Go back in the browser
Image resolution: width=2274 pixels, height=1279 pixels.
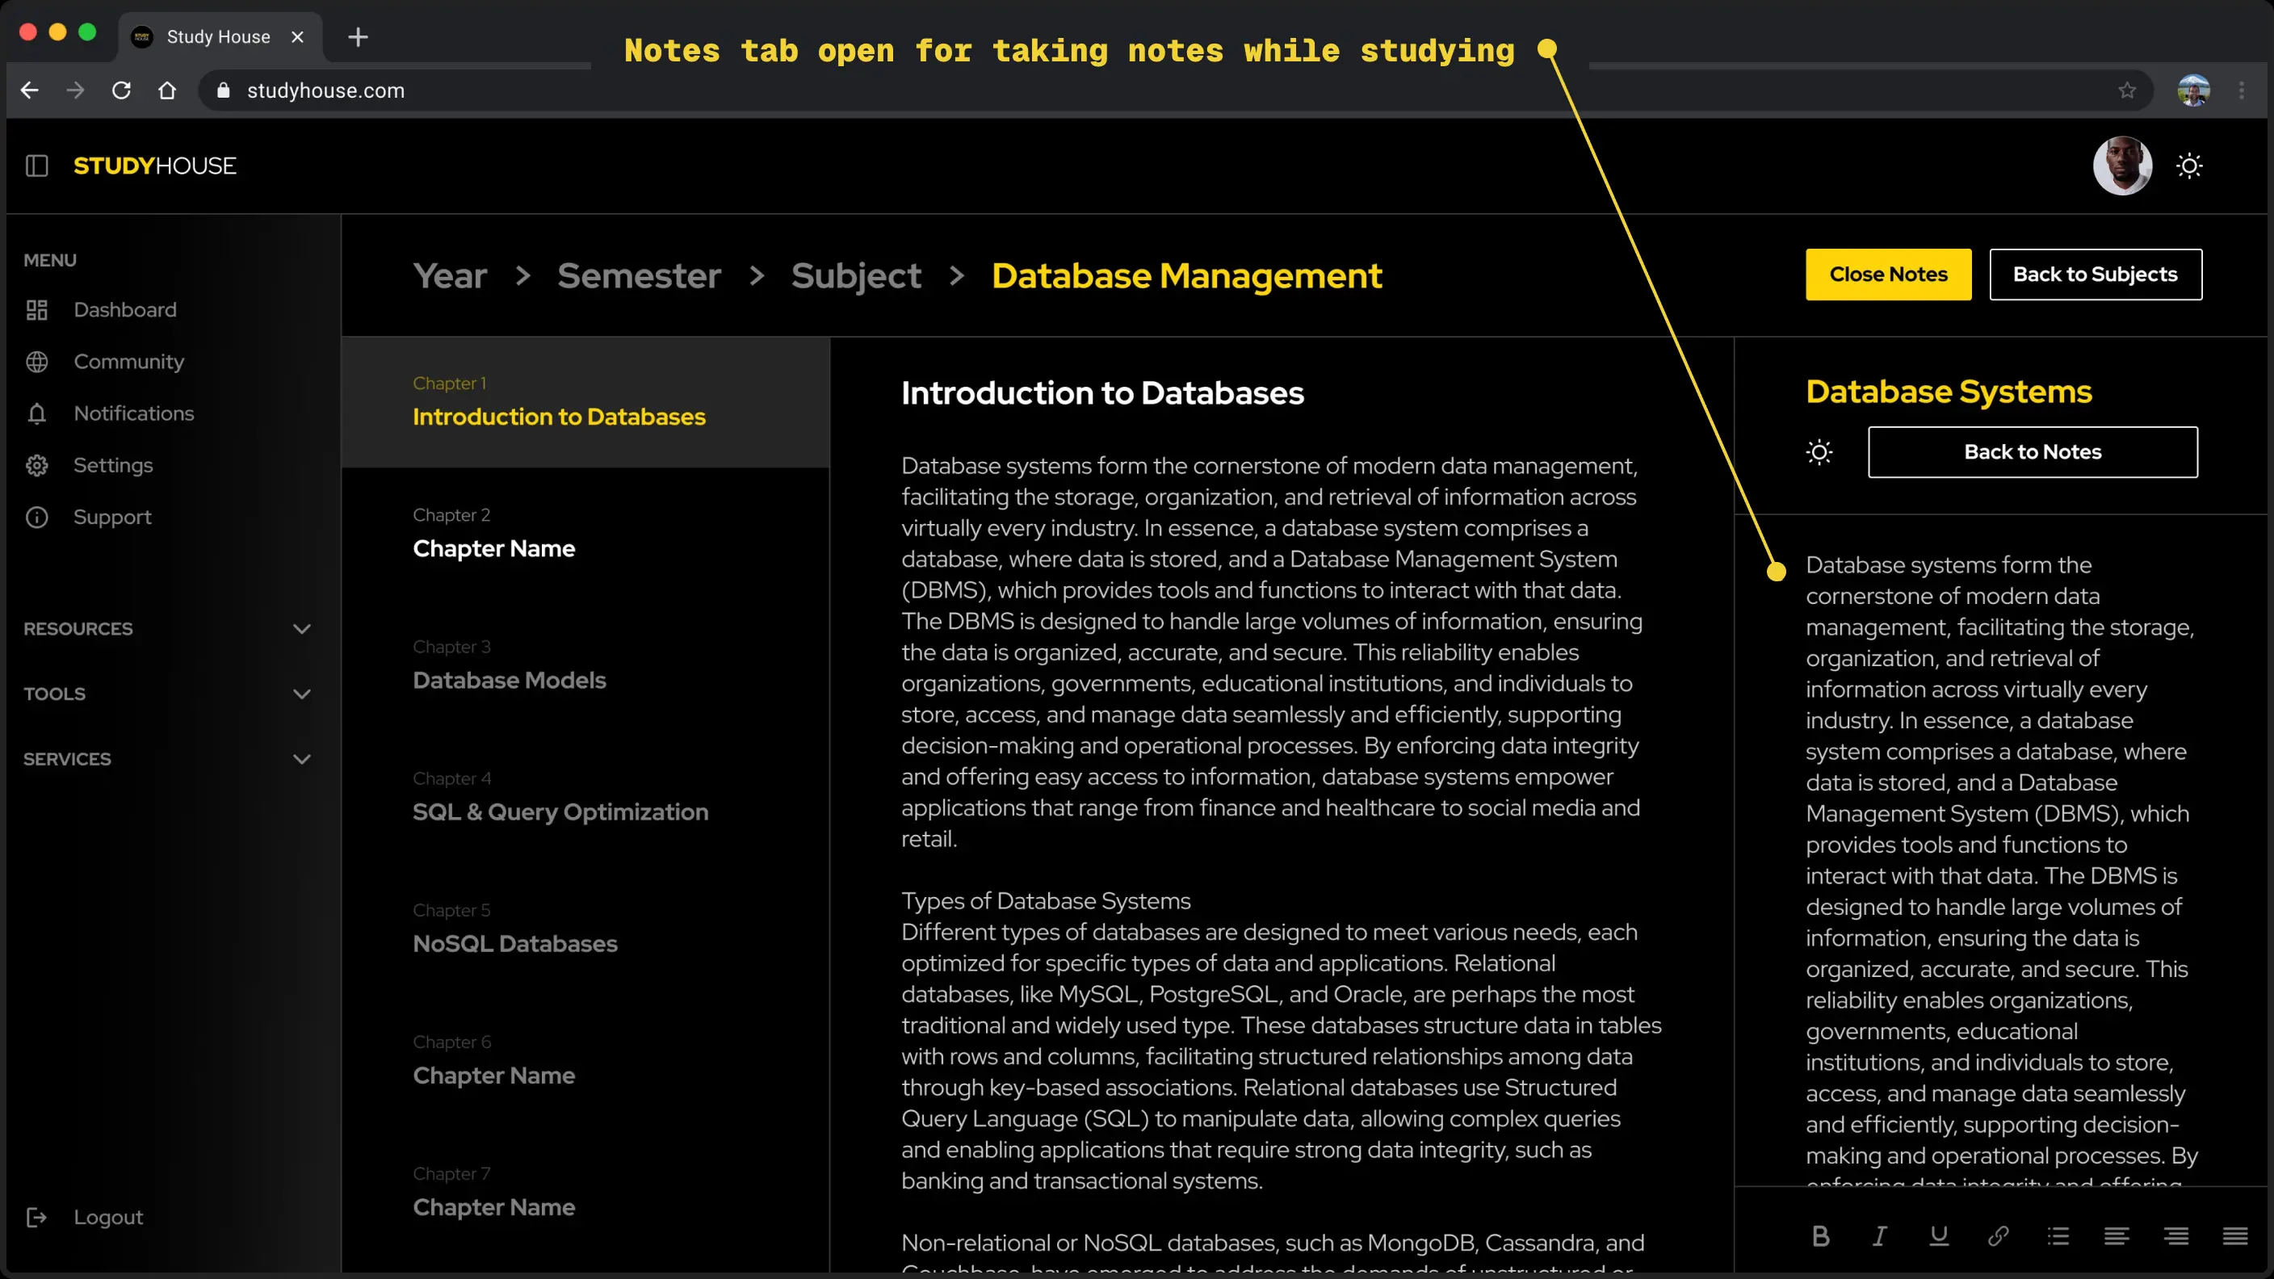point(29,90)
